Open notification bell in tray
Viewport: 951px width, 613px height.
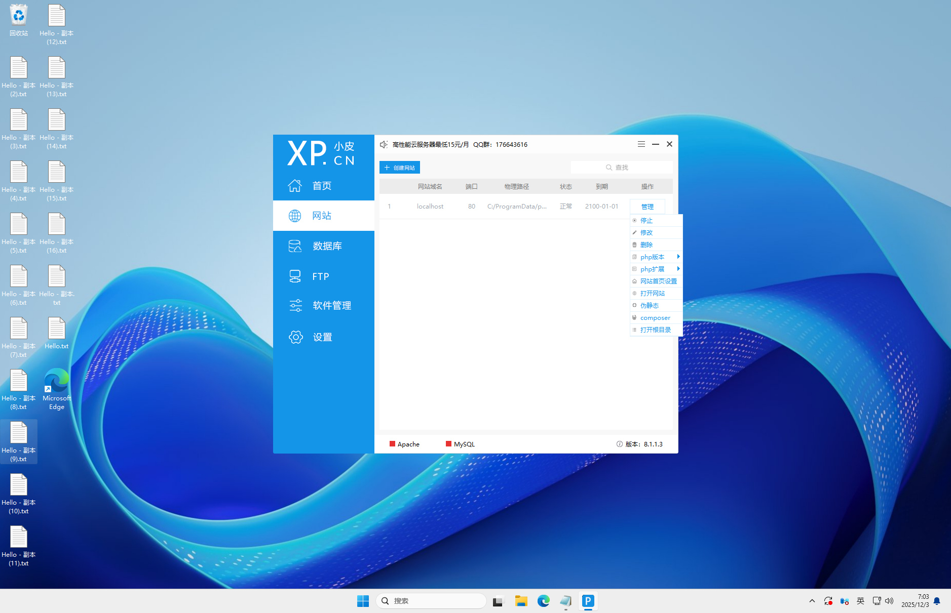pos(937,601)
